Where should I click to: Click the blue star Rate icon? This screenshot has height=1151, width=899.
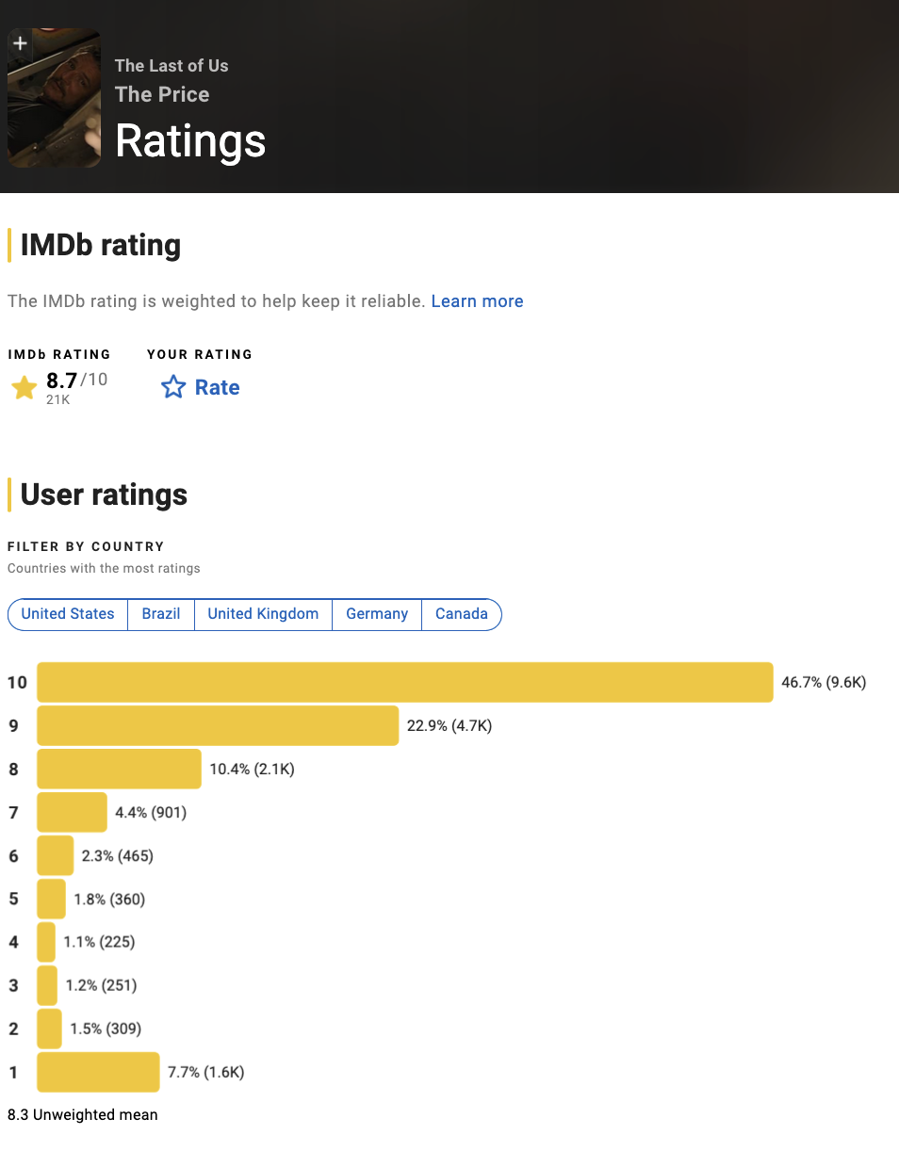[x=173, y=387]
